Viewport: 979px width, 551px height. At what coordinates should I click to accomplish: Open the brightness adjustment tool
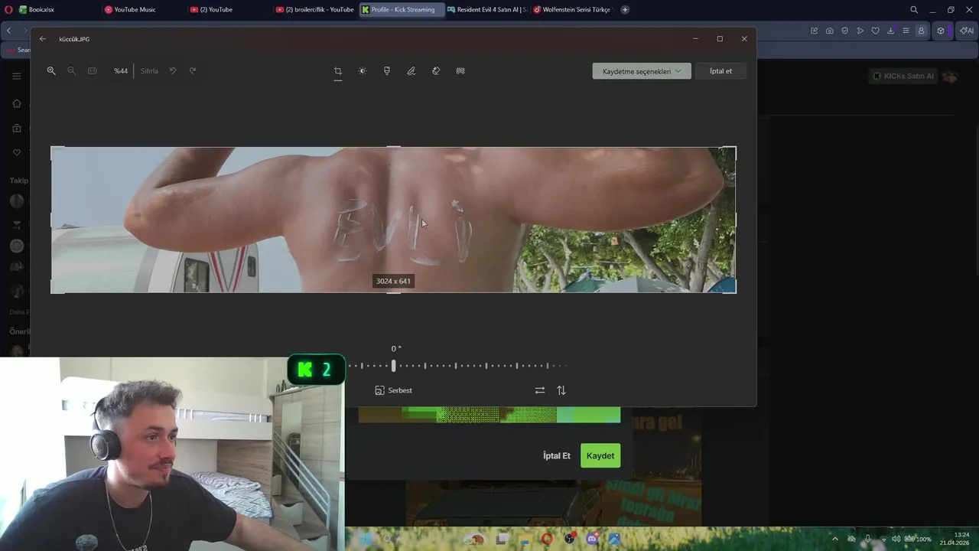coord(363,70)
